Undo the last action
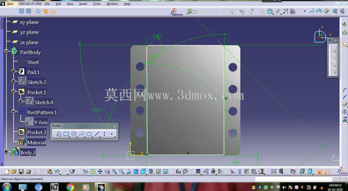348x191 pixels. [x=57, y=172]
